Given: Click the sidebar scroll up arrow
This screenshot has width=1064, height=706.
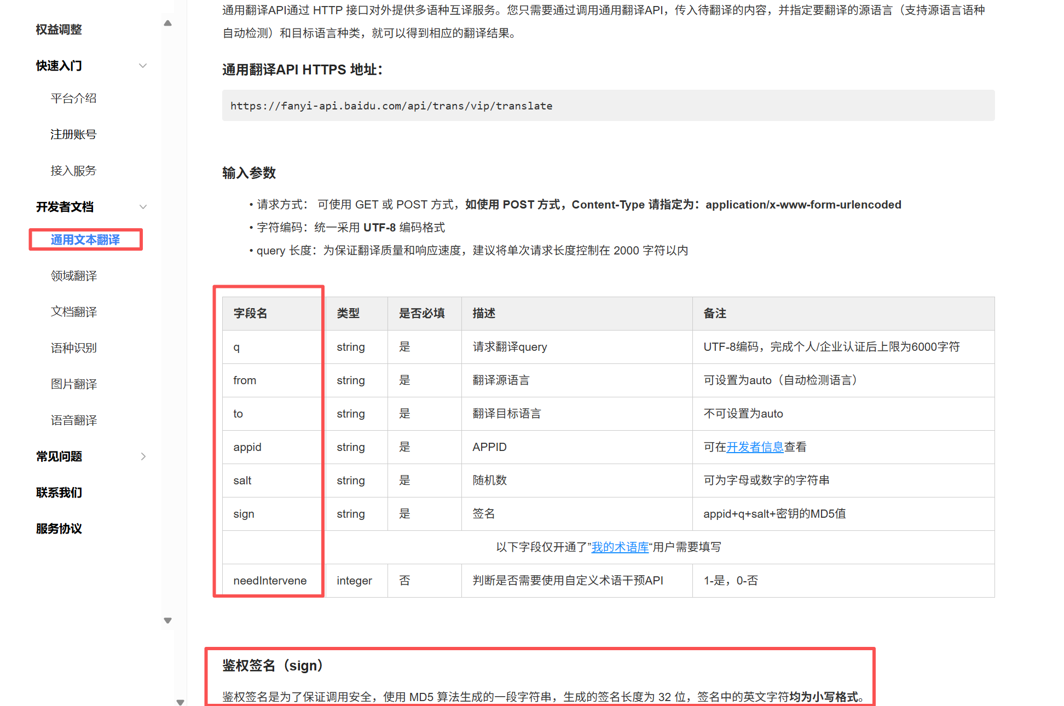Looking at the screenshot, I should 167,24.
